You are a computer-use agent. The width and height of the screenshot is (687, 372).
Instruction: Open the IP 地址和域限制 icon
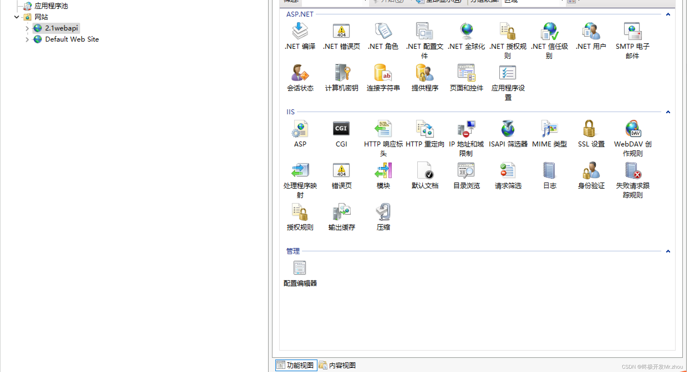pyautogui.click(x=466, y=129)
